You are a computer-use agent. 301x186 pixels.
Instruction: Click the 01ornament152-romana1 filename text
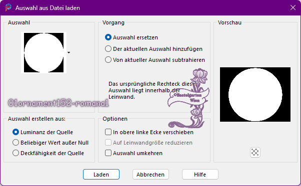coord(58,103)
